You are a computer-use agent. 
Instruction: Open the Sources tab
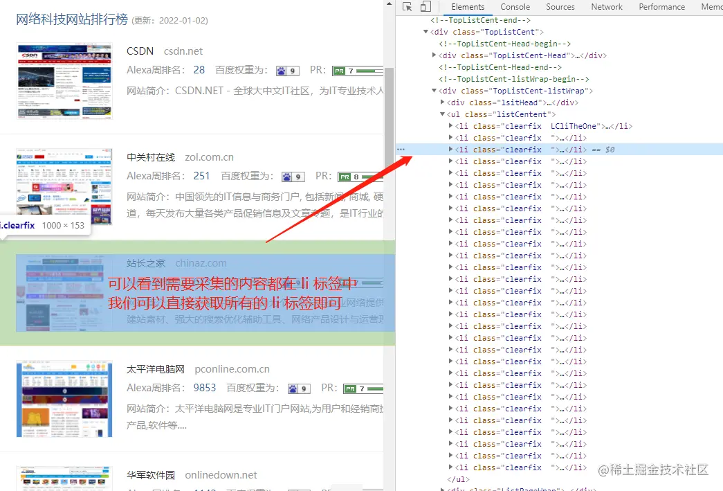point(560,6)
